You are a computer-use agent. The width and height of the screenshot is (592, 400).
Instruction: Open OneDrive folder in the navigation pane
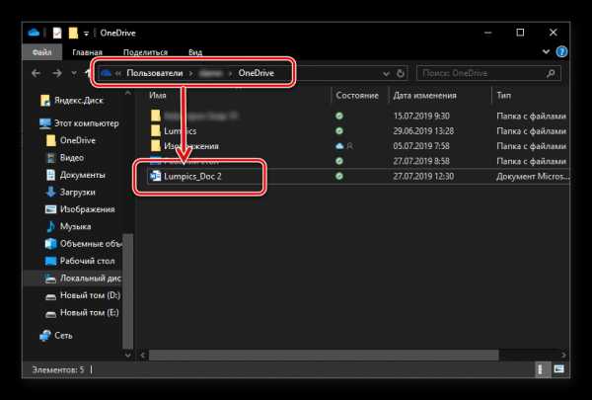pos(77,140)
